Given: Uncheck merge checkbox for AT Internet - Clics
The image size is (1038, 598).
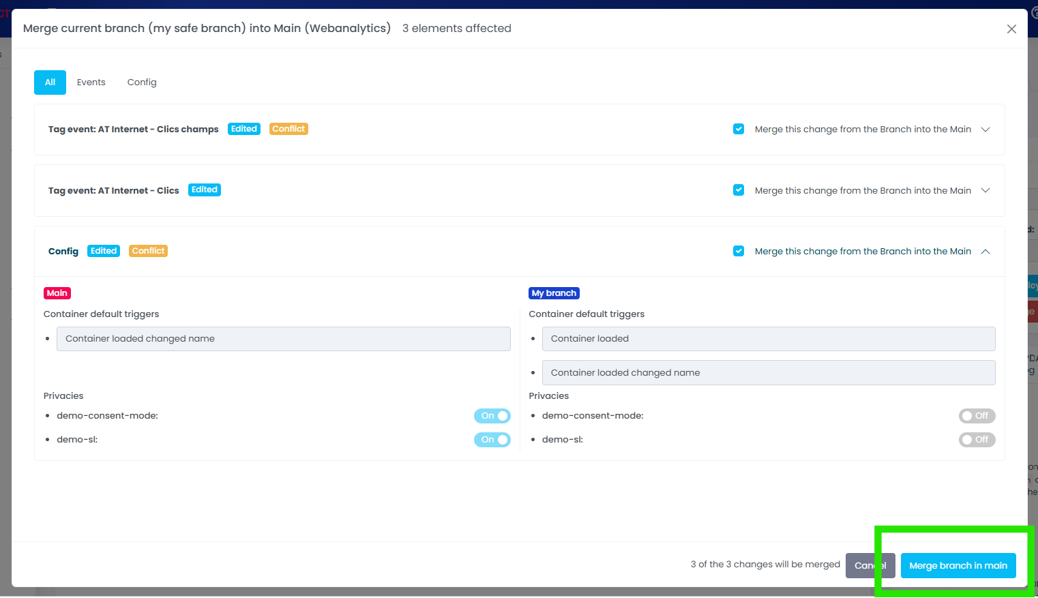Looking at the screenshot, I should [739, 190].
